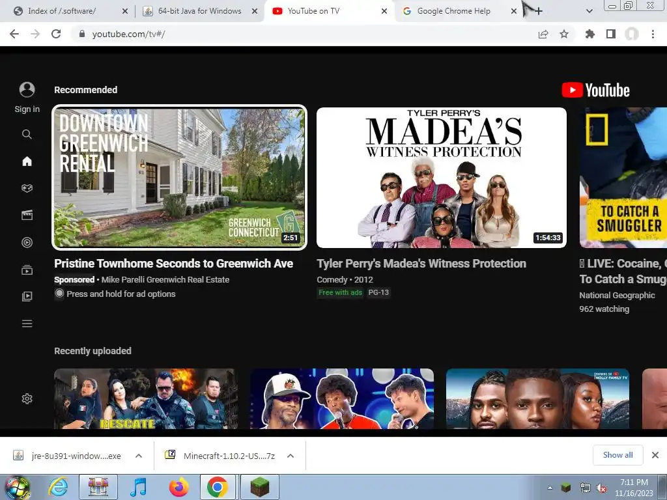
Task: Click National Geographic channel name
Action: (617, 295)
